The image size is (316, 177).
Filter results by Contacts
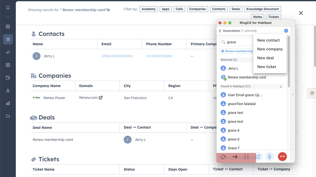coord(219,9)
